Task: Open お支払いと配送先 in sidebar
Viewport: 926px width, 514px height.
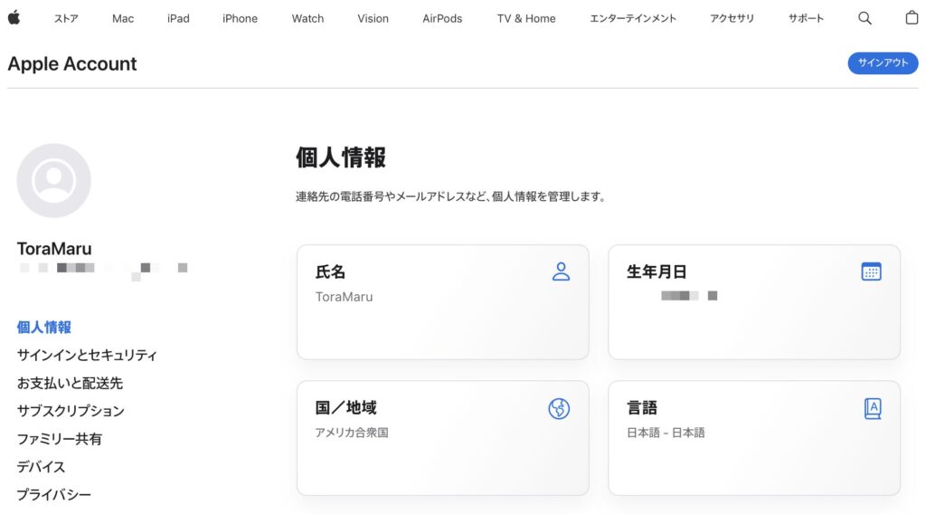Action: pyautogui.click(x=70, y=383)
